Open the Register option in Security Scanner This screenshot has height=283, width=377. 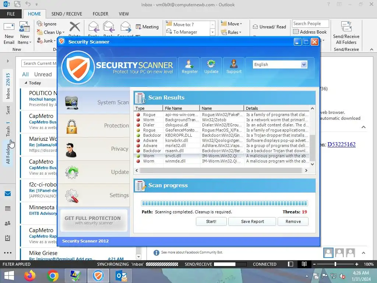pos(190,67)
